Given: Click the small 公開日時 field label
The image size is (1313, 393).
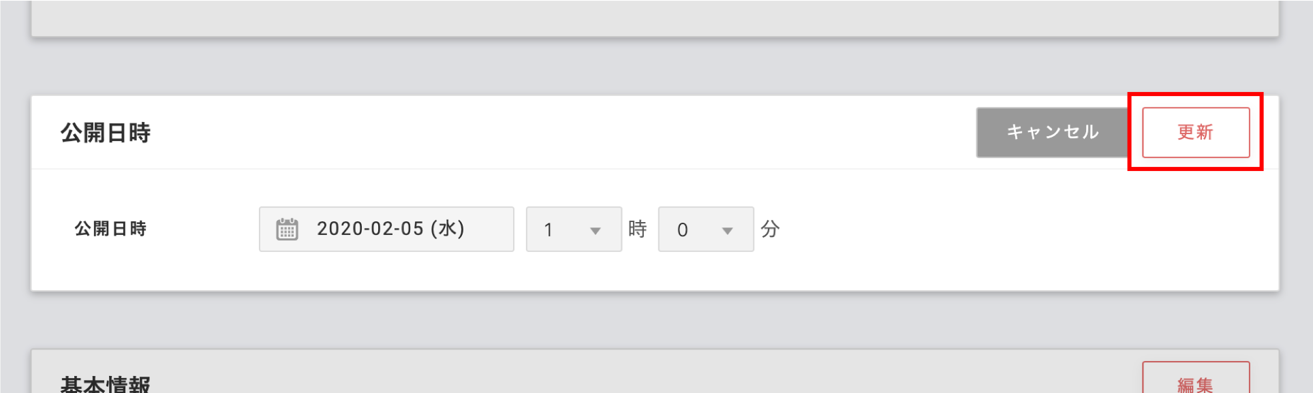Looking at the screenshot, I should pos(110,229).
